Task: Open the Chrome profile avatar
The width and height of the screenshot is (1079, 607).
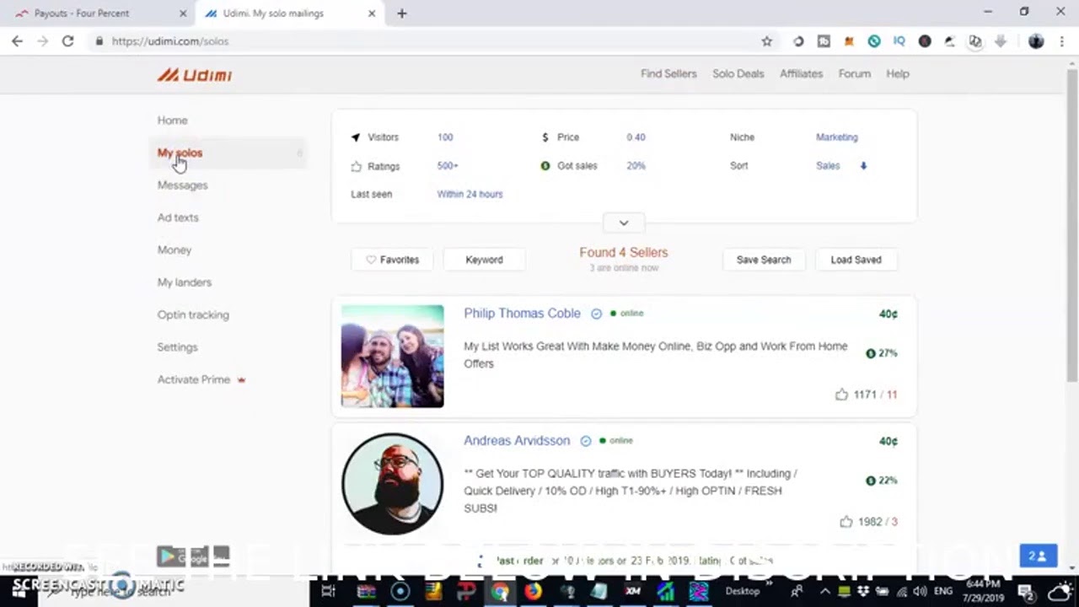Action: click(1036, 41)
